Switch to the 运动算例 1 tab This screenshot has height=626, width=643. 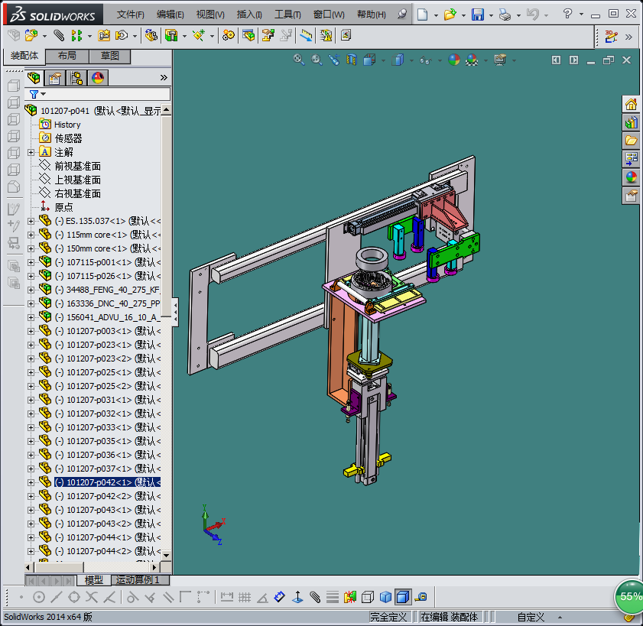[138, 580]
